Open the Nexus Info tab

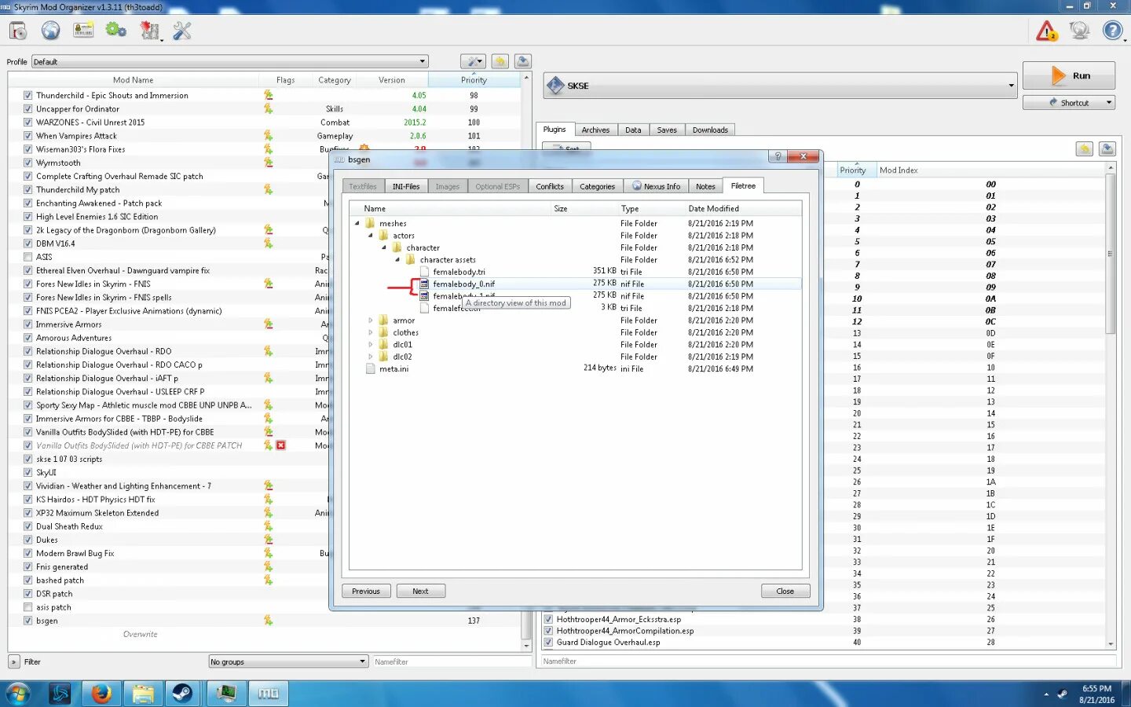657,186
